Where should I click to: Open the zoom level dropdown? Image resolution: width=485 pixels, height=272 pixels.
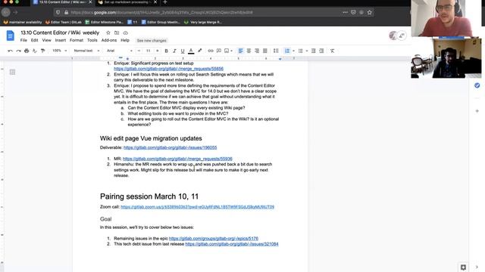coord(59,51)
